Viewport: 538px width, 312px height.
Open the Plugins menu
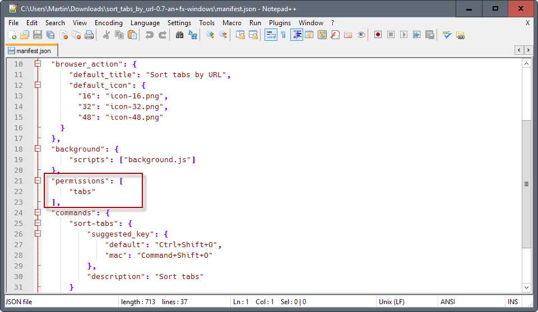click(x=280, y=23)
